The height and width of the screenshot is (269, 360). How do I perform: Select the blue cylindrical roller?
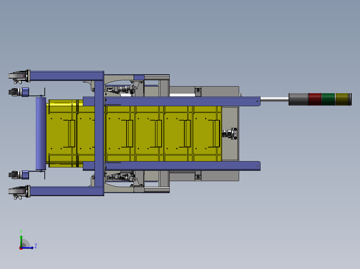click(41, 134)
